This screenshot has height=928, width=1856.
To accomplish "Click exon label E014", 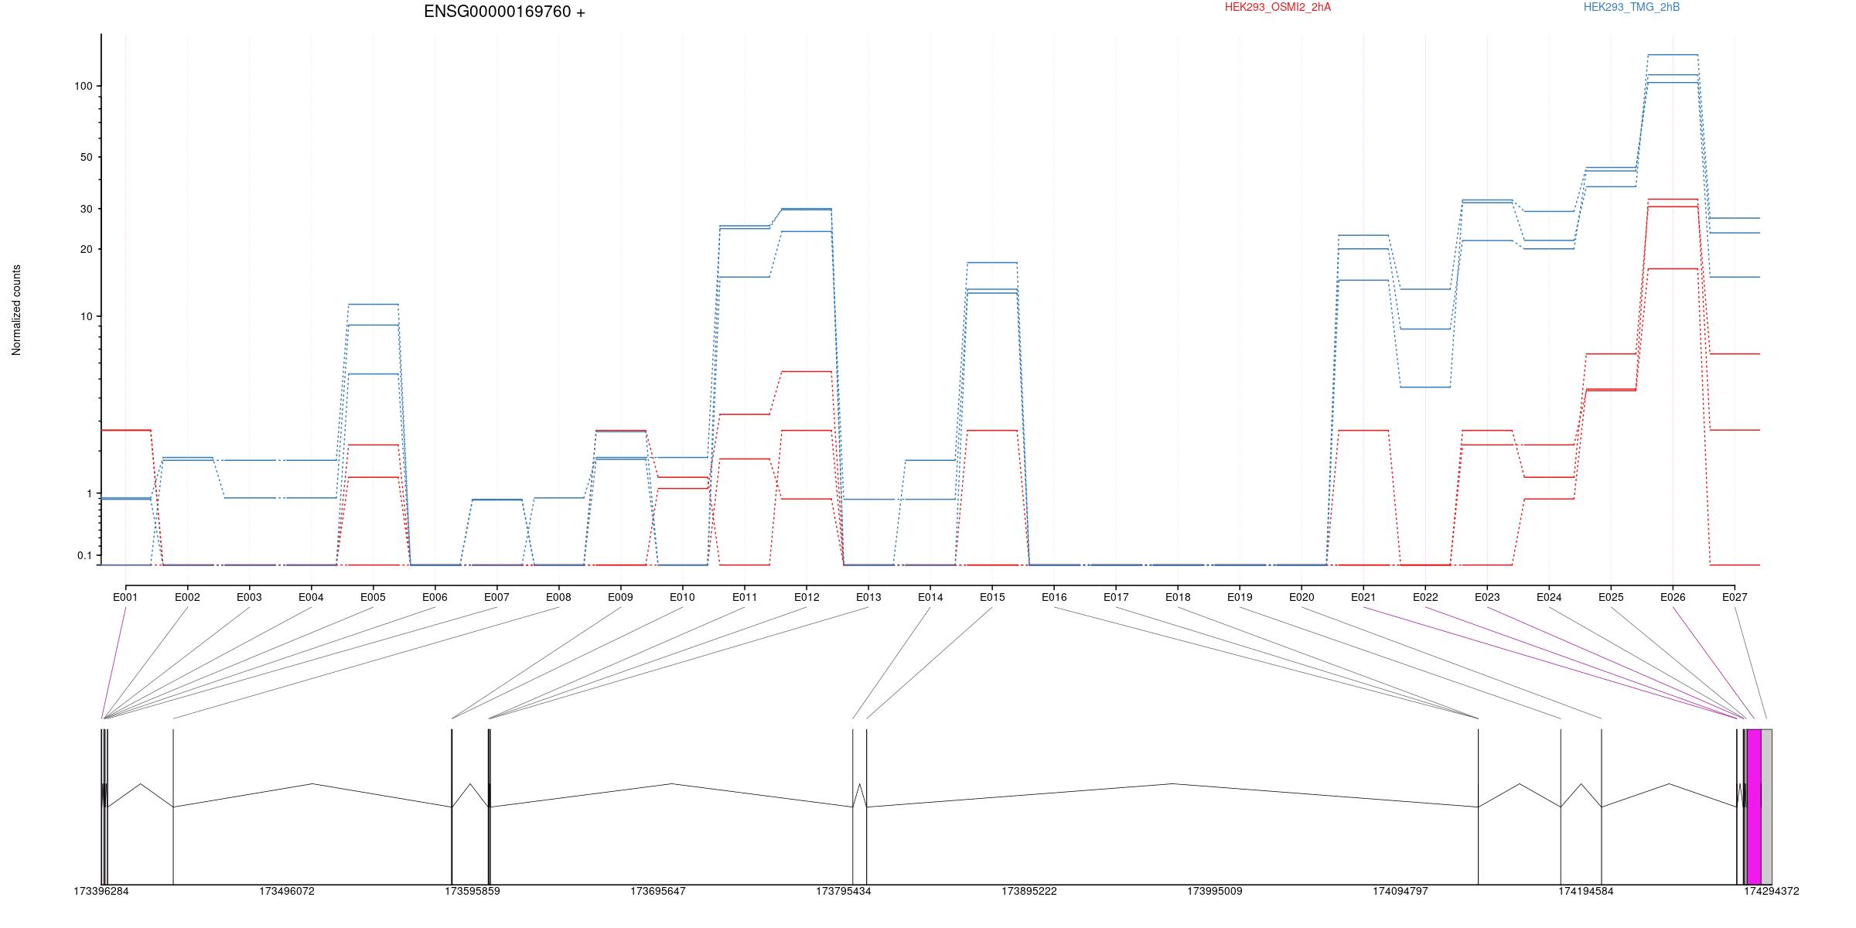I will 930,597.
